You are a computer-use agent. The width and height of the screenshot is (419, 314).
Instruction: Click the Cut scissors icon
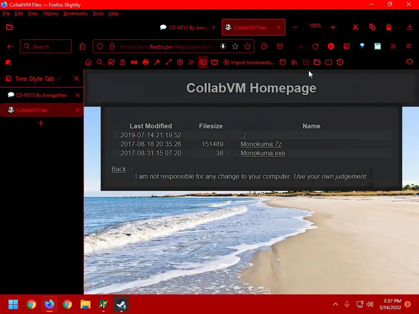tap(356, 27)
